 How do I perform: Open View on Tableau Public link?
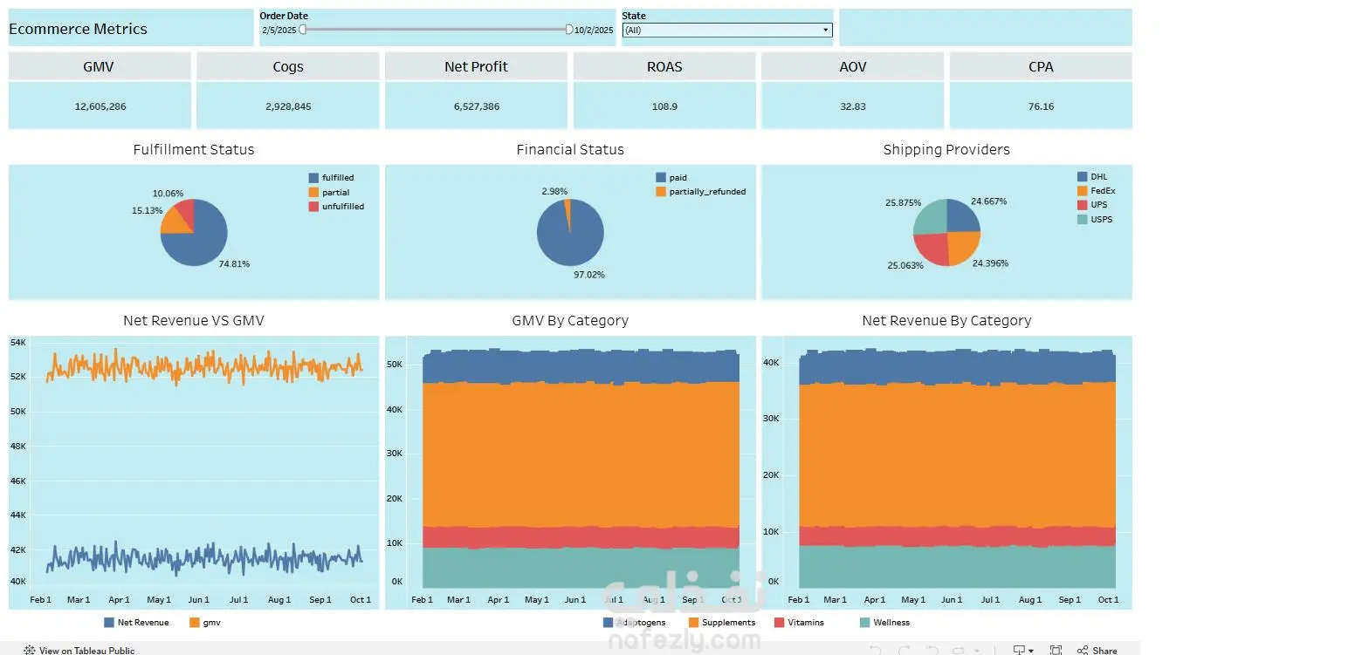coord(86,651)
